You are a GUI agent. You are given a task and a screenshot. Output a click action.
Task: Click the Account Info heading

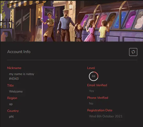19,52
